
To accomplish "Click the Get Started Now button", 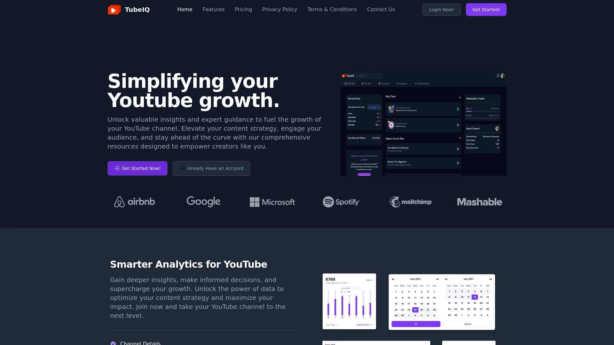I will tap(137, 168).
